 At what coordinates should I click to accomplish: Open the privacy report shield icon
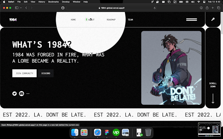(63, 8)
